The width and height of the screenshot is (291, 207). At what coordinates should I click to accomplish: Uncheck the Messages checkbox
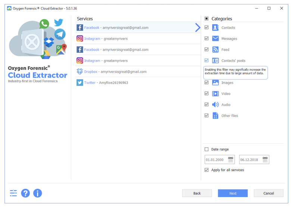(x=206, y=38)
